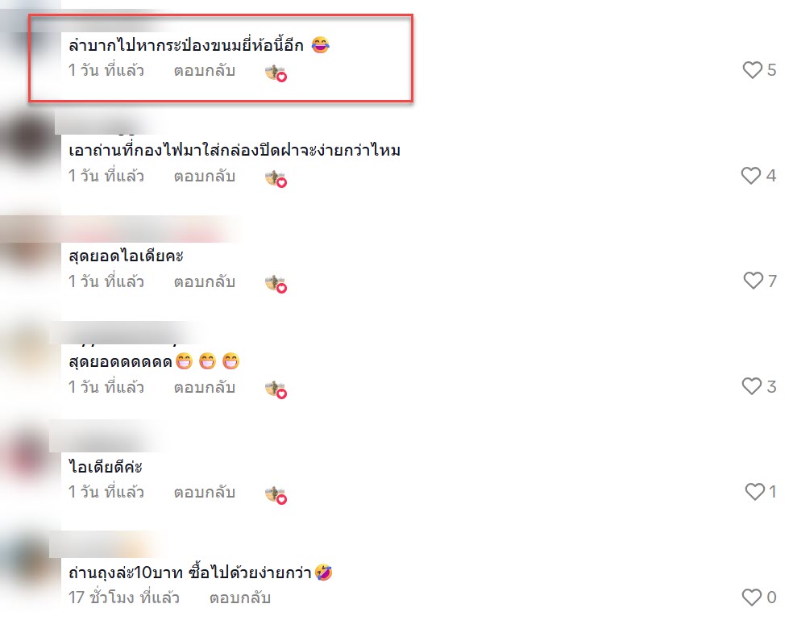Viewport: 793px width, 633px height.
Task: Like the 17-hour-old comment with 0 likes
Action: pyautogui.click(x=752, y=598)
